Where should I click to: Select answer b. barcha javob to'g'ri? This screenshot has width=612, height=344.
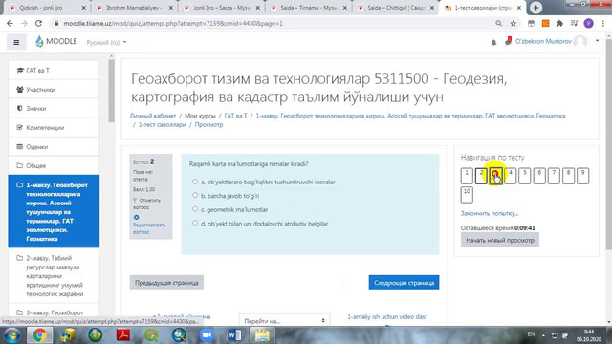[195, 195]
